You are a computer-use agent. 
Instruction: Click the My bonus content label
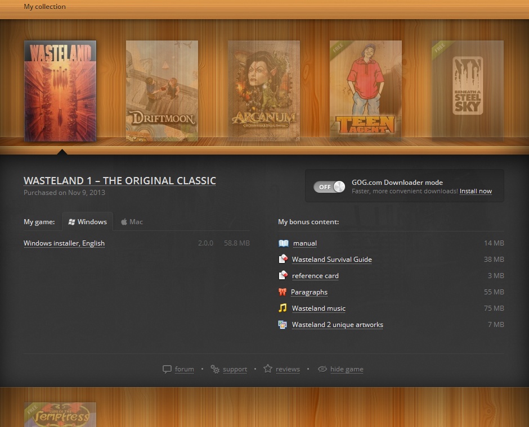point(308,222)
